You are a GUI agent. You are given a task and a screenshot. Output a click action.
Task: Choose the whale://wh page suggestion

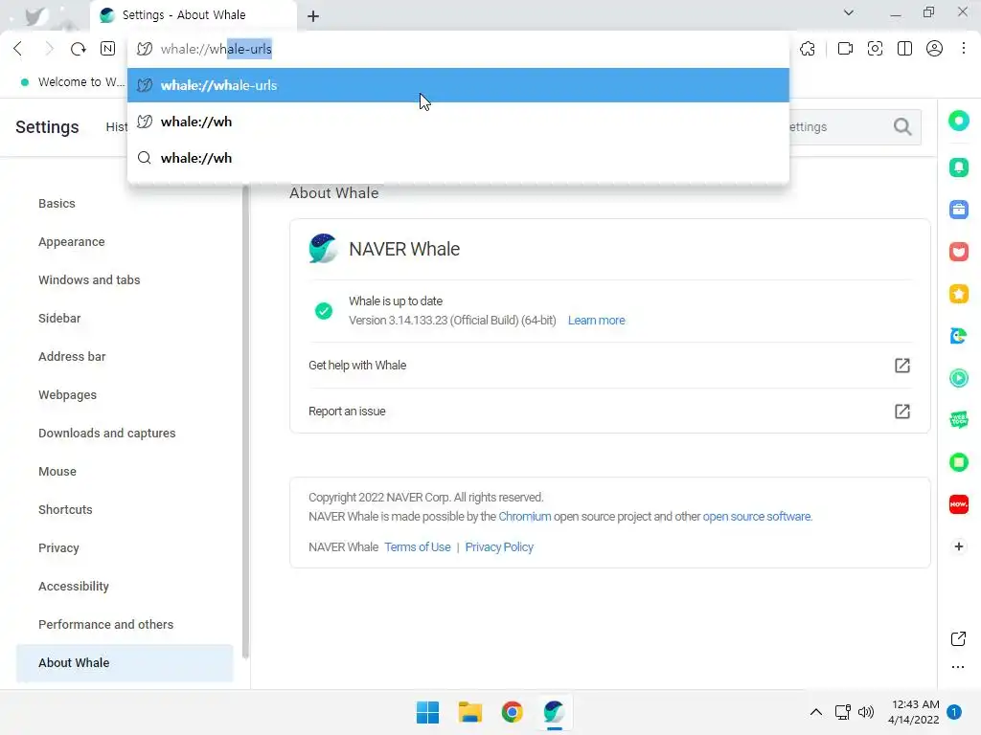[458, 122]
